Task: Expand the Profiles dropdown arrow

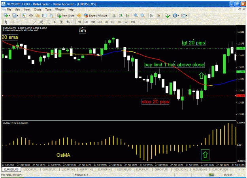Action: pos(17,15)
